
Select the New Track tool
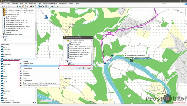pos(36,6)
